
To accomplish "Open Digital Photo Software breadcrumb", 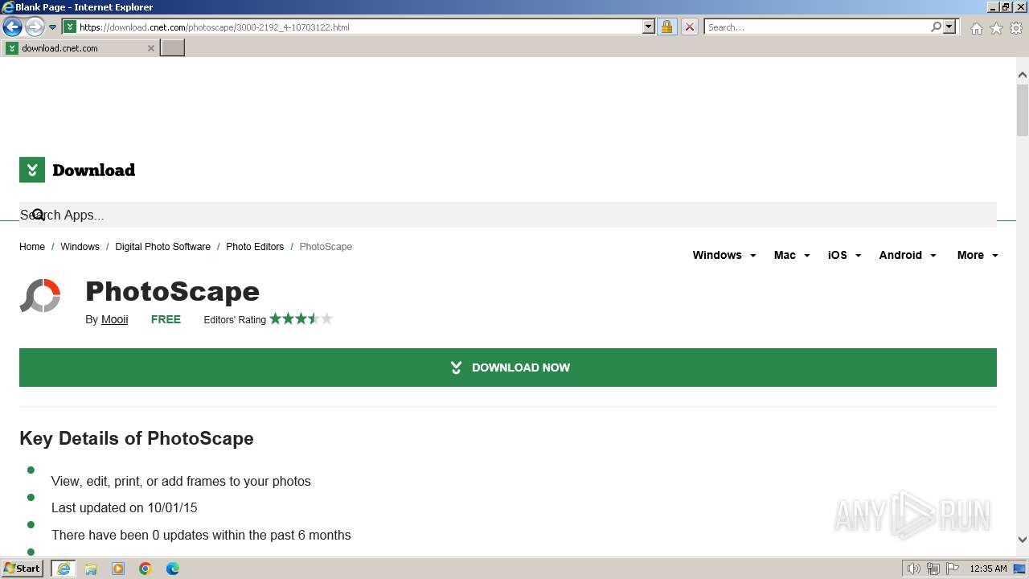I will point(162,247).
